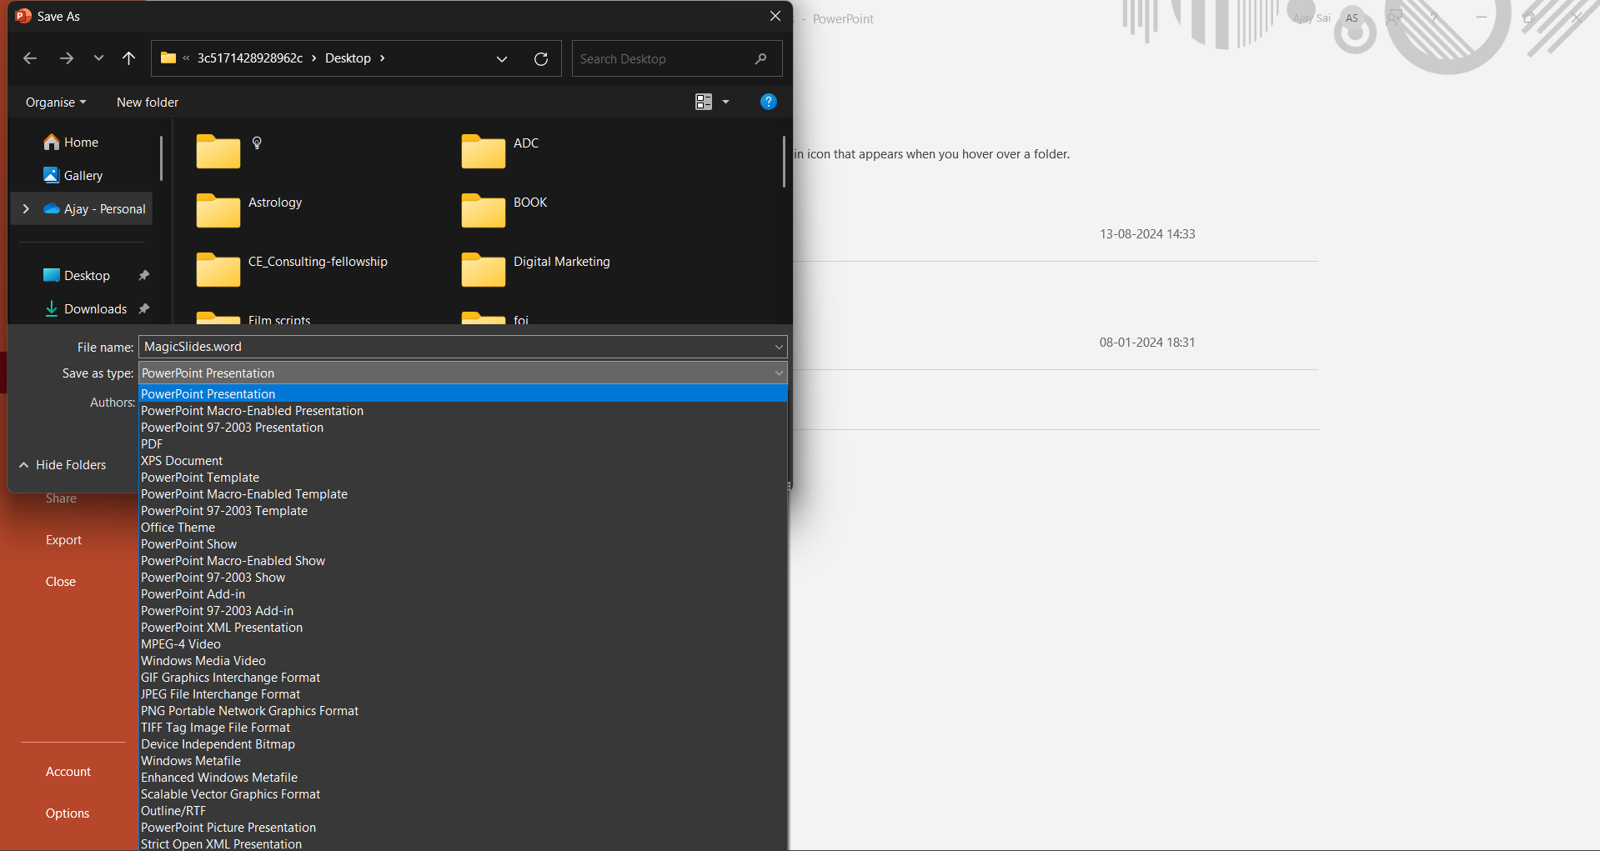Select PowerPoint Macro-Enabled Template option

(463, 494)
